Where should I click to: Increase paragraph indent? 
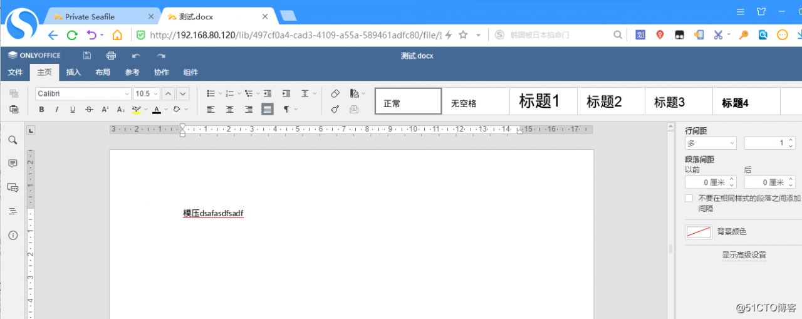point(286,93)
